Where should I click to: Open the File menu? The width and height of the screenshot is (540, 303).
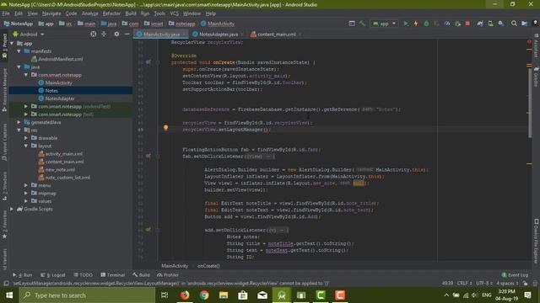pos(6,13)
